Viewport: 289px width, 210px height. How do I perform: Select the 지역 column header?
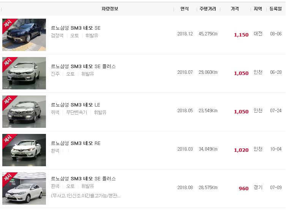[257, 9]
